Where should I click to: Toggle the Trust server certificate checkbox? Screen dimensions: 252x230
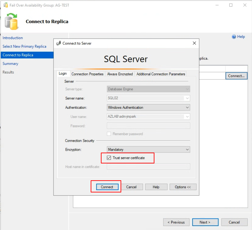[x=109, y=158]
